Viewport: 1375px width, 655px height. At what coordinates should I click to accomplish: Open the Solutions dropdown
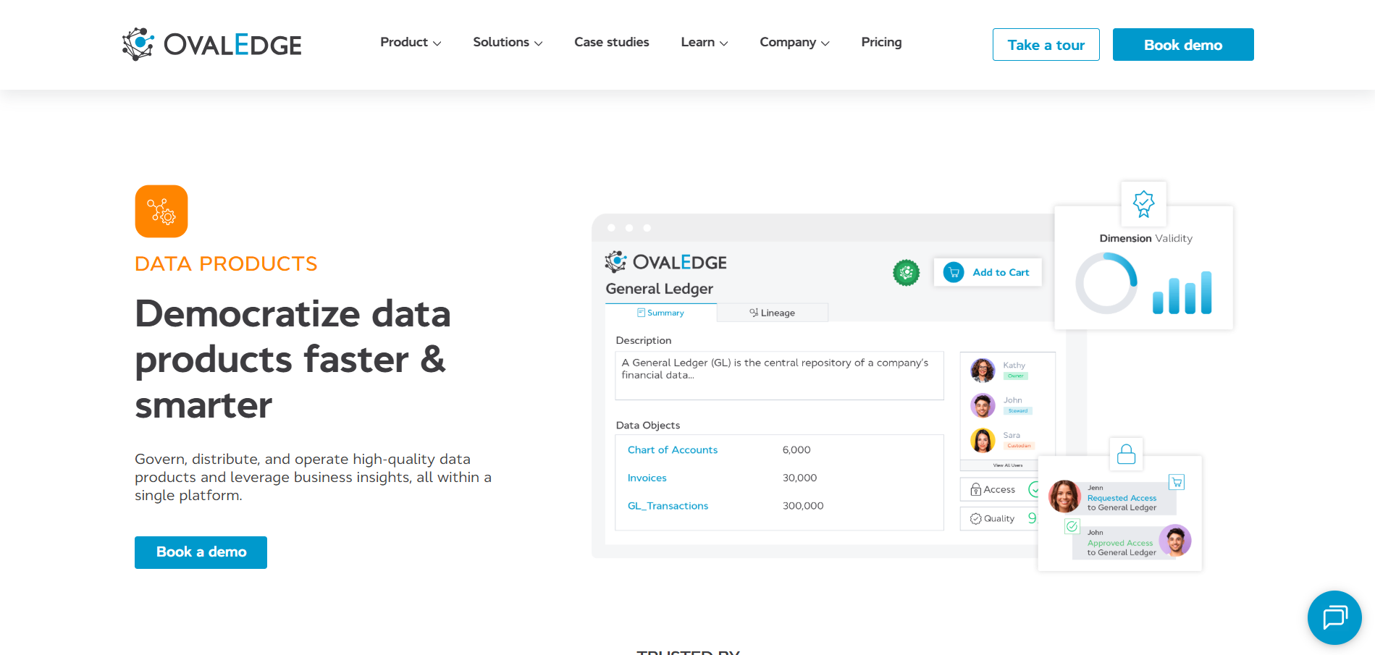point(507,42)
